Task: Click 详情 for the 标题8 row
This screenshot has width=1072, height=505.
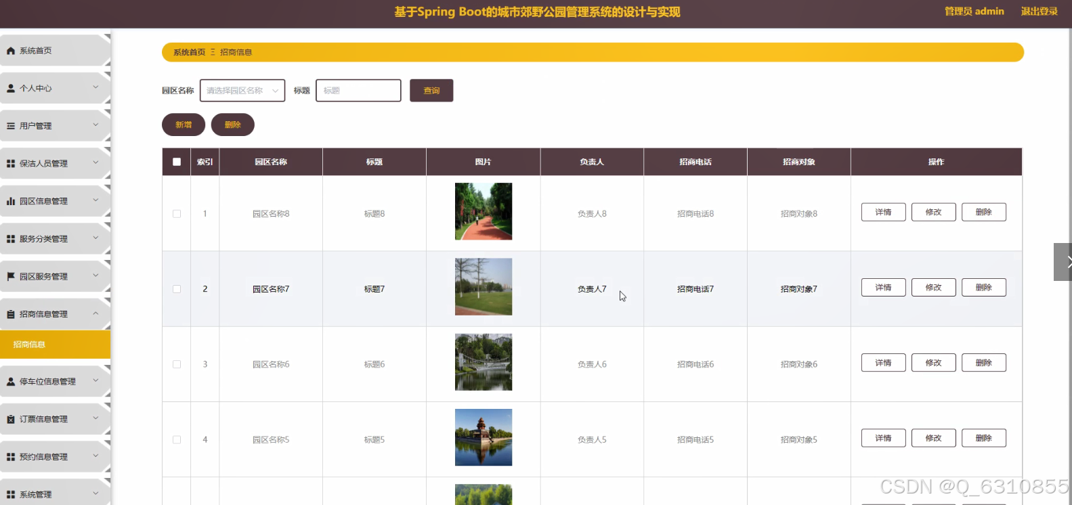Action: 883,212
